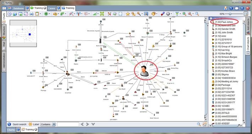This screenshot has height=134, width=252.
Task: Open the Administration side tab
Action: click(x=4, y=62)
